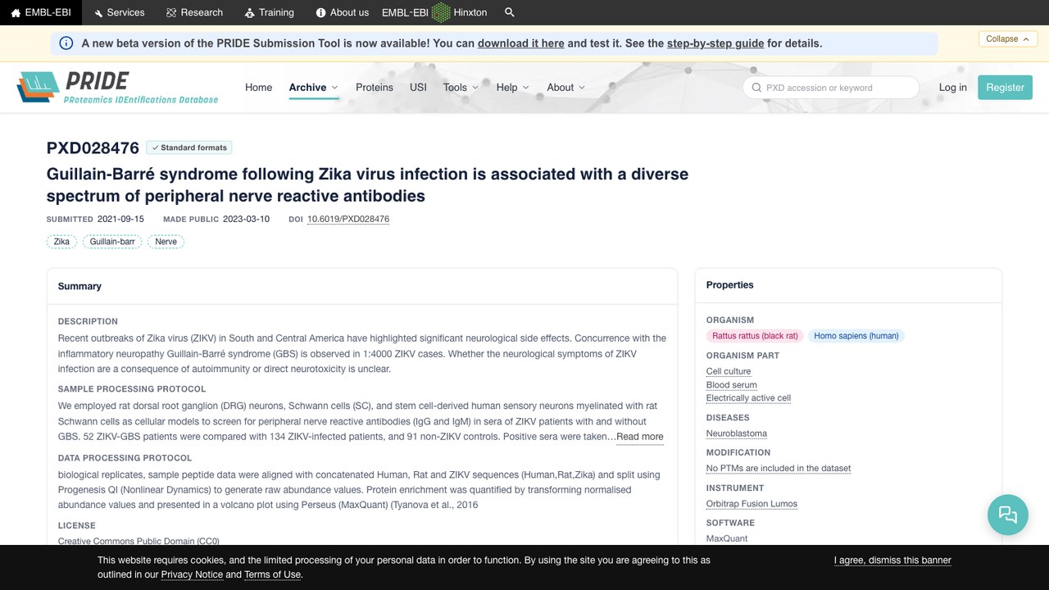Expand the Tools dropdown menu
The height and width of the screenshot is (590, 1049).
point(461,87)
